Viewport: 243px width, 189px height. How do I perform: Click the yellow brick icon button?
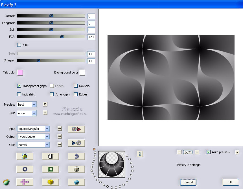point(50,182)
